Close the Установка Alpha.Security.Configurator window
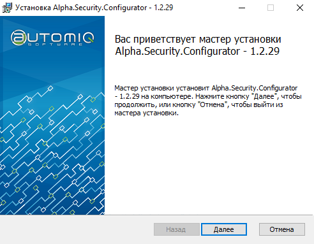 coord(300,8)
